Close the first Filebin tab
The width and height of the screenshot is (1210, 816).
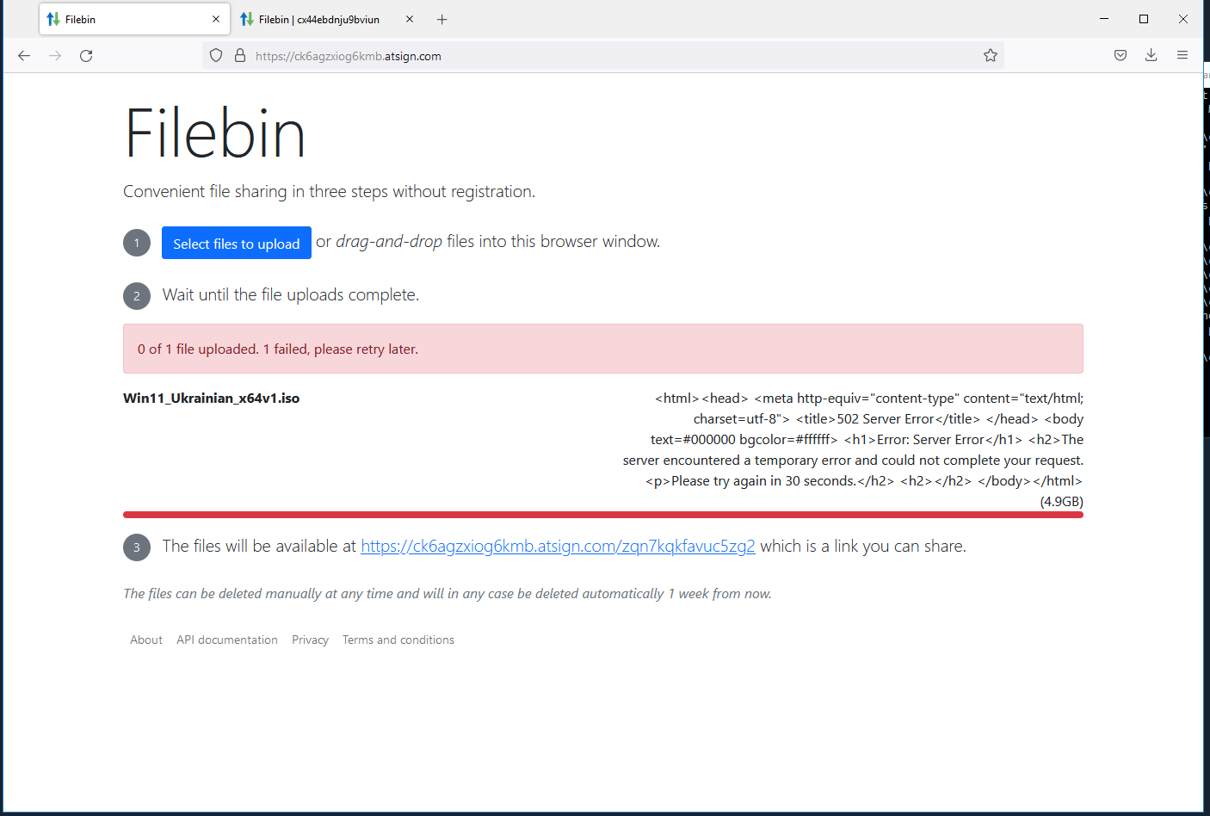click(x=216, y=19)
